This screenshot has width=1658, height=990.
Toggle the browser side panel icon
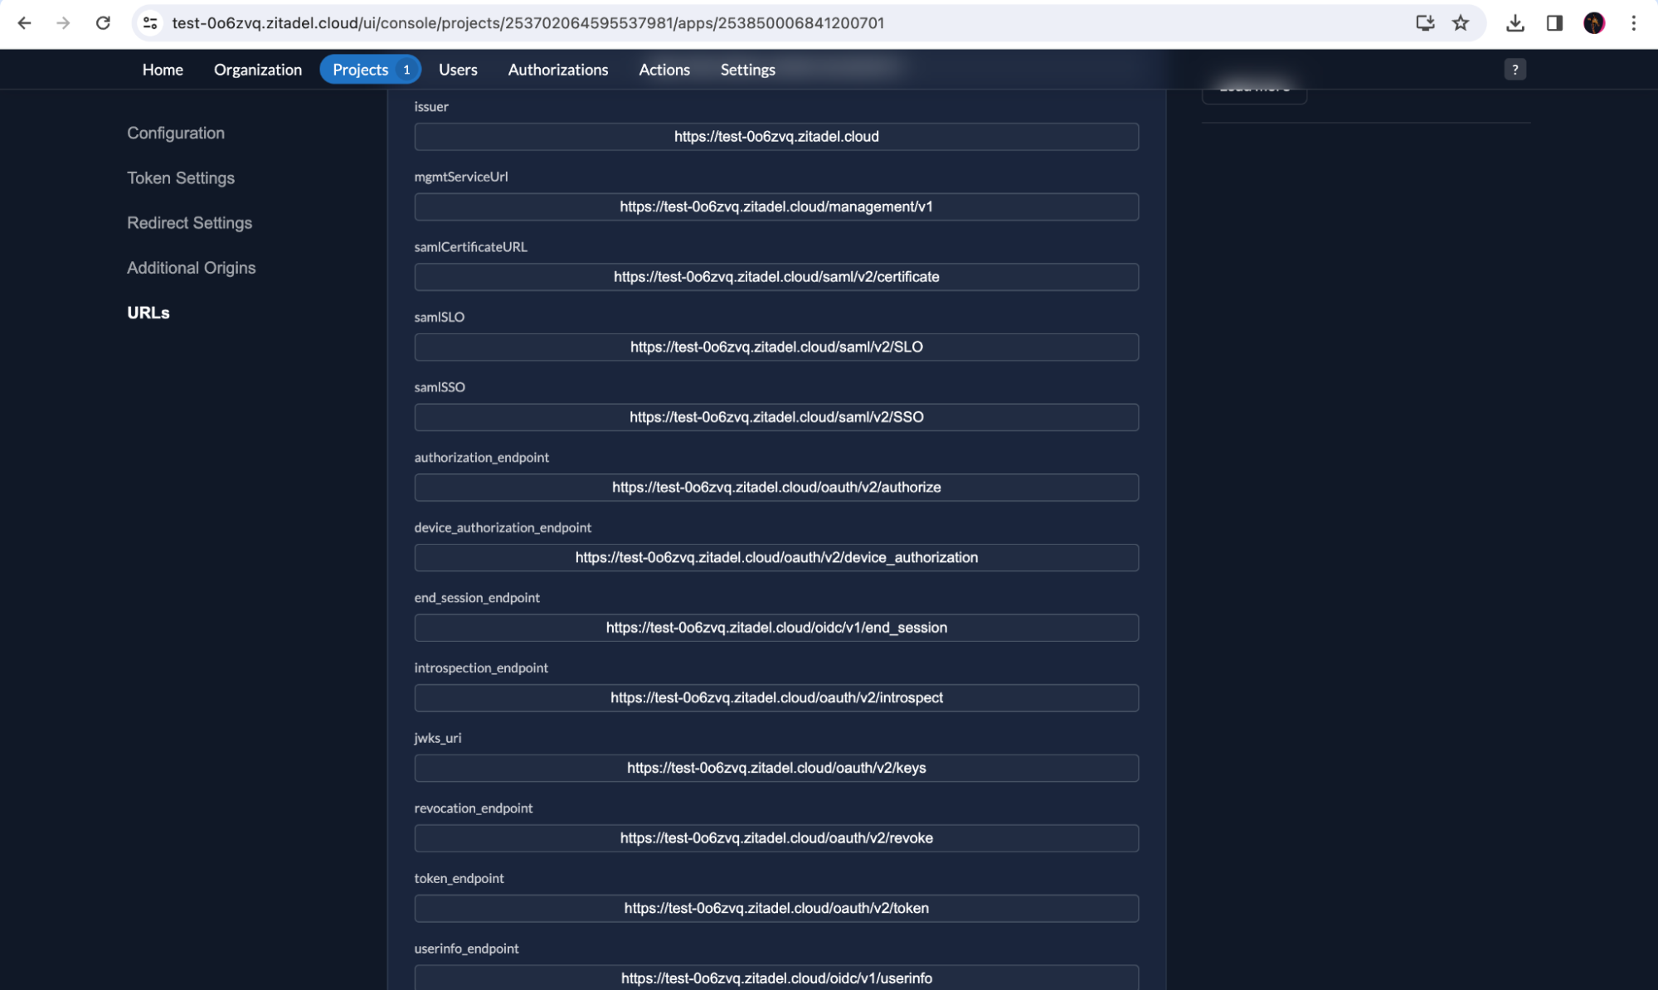coord(1554,23)
